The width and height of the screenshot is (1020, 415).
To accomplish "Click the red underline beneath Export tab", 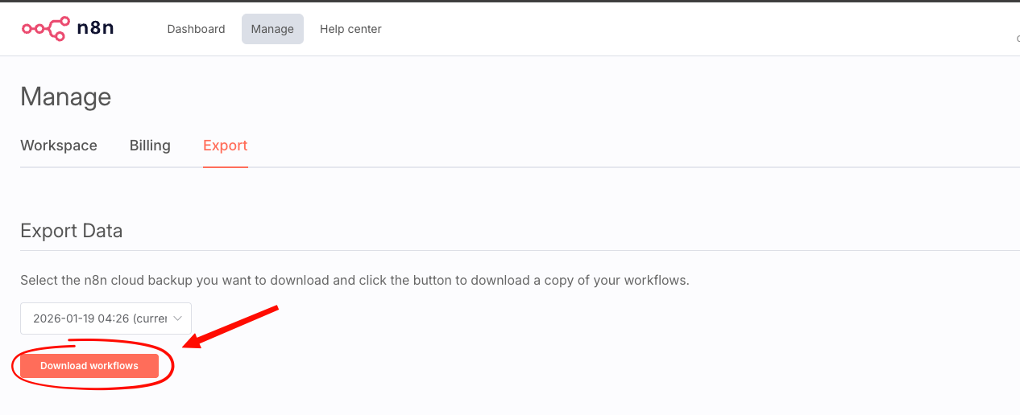I will 225,166.
